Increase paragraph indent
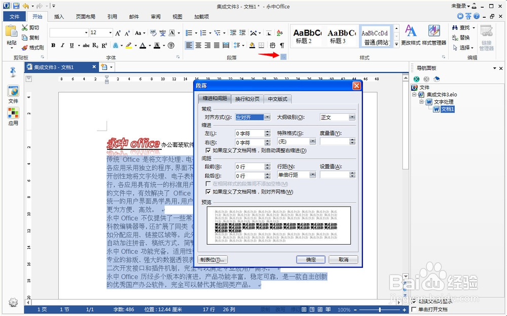Viewport: 507px width, 316px height. 242,33
